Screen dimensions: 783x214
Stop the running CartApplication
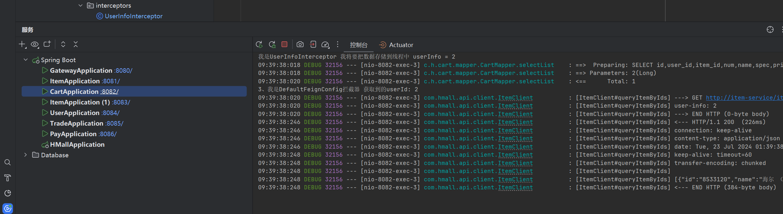[x=284, y=44]
